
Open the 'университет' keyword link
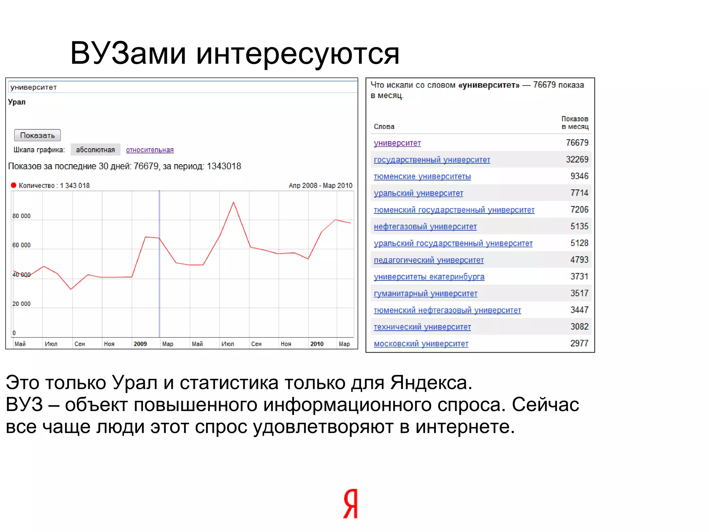coord(397,143)
